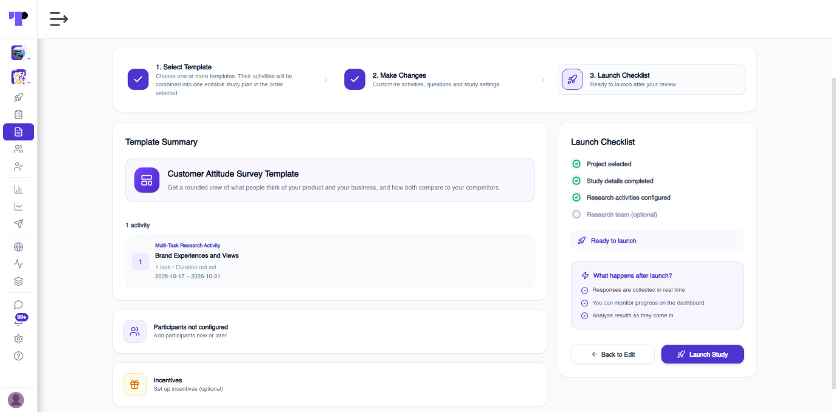Open the settings gear icon in sidebar
This screenshot has width=836, height=412.
[x=18, y=339]
